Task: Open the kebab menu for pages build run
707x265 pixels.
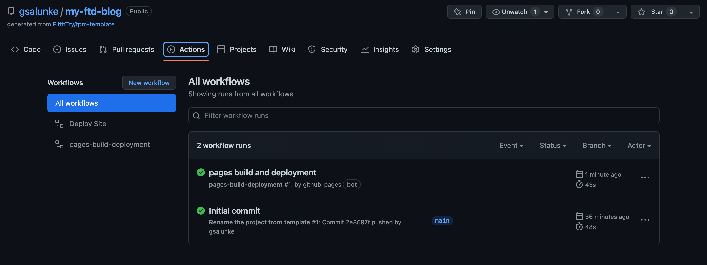Action: click(x=645, y=178)
